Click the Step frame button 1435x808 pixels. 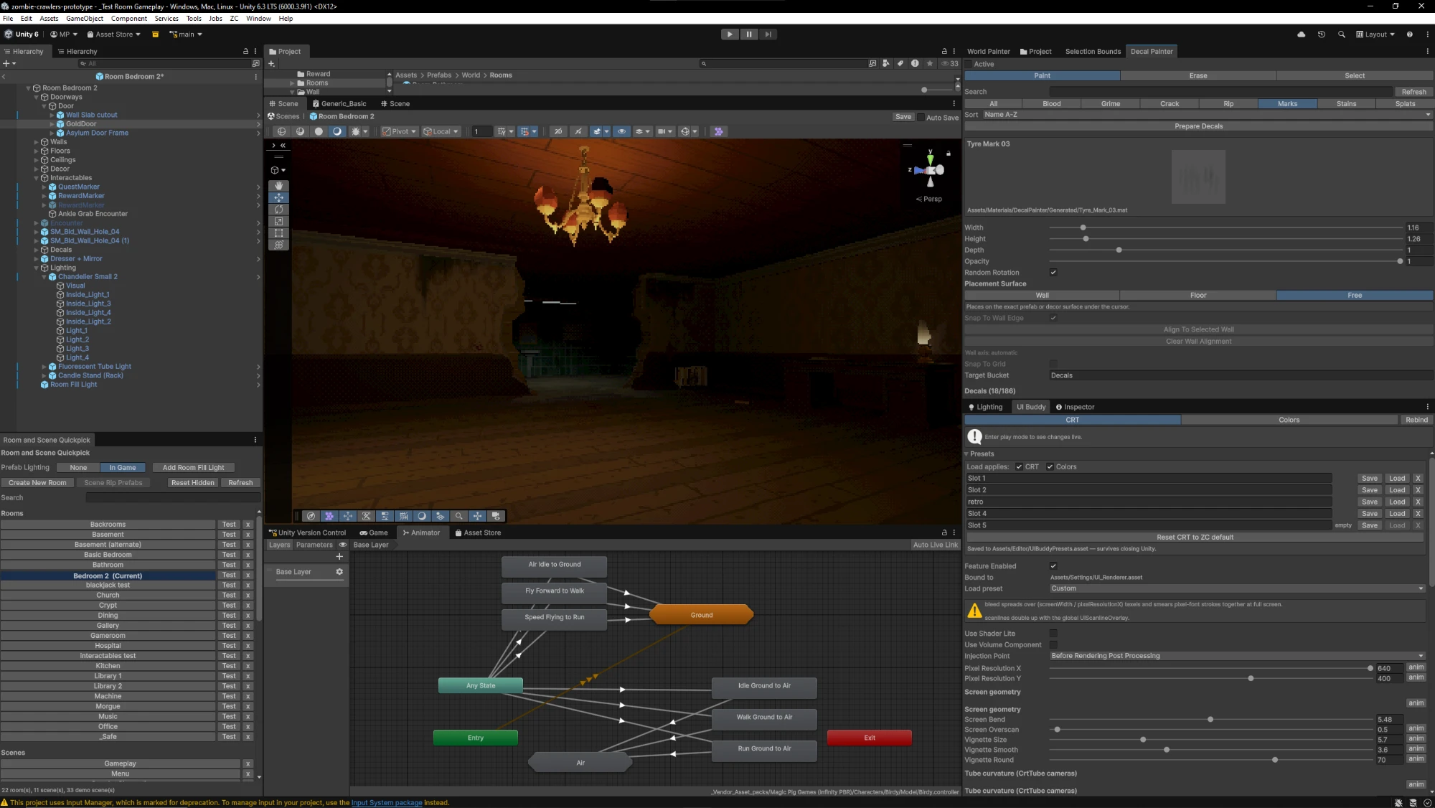[768, 34]
